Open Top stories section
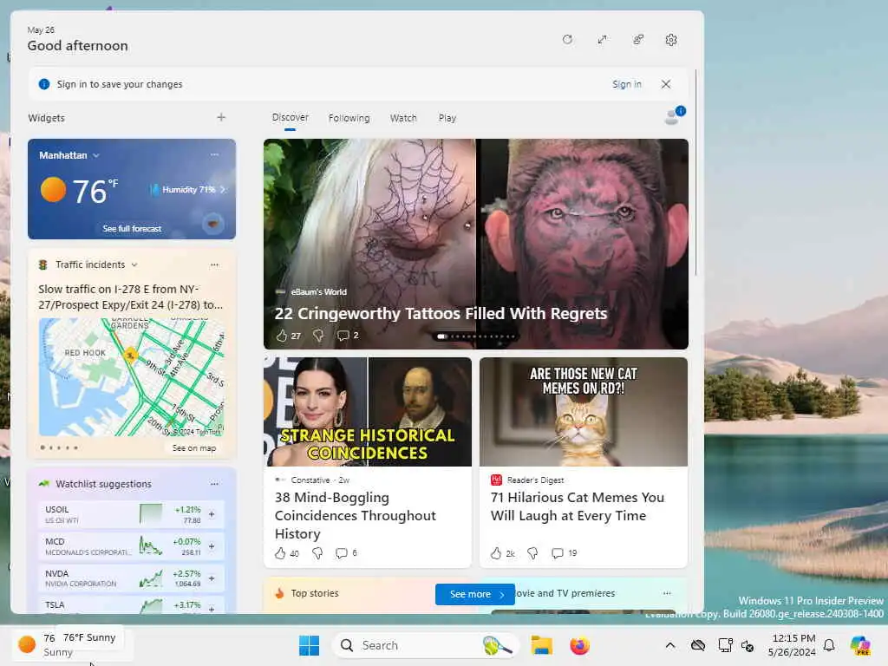Image resolution: width=888 pixels, height=666 pixels. (x=314, y=593)
